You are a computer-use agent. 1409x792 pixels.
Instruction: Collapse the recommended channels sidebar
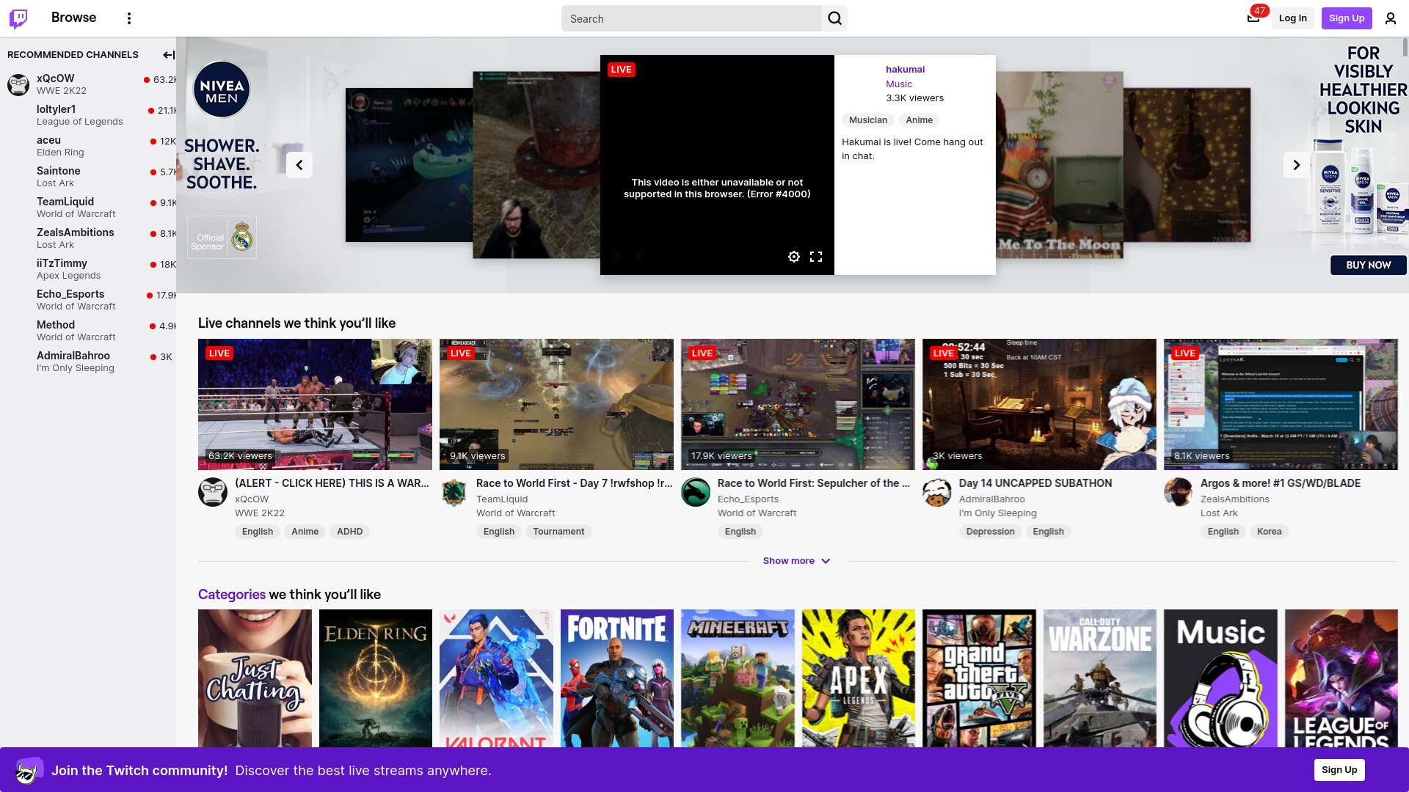[x=169, y=55]
